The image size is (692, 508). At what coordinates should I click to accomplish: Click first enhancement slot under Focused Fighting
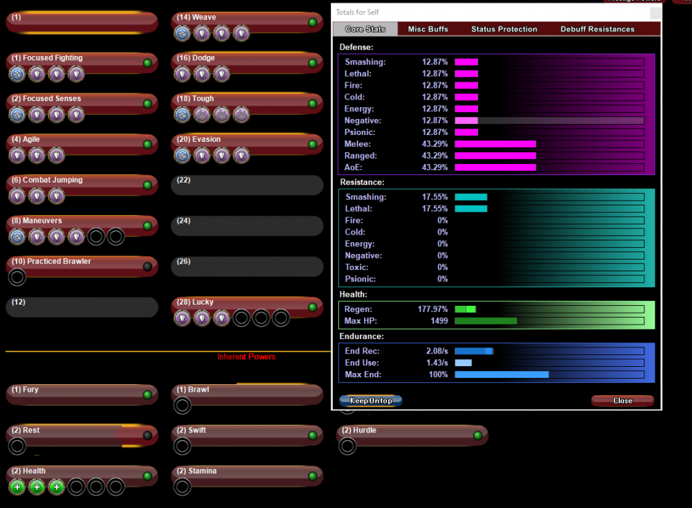[17, 74]
